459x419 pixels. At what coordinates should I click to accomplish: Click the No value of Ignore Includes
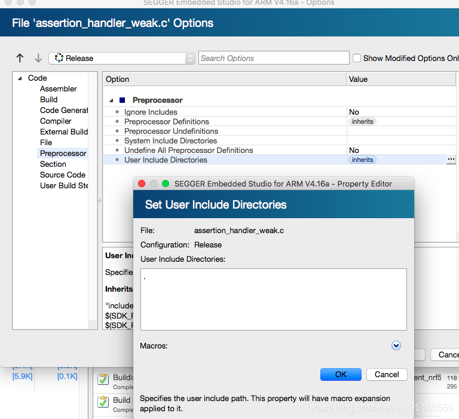point(354,112)
